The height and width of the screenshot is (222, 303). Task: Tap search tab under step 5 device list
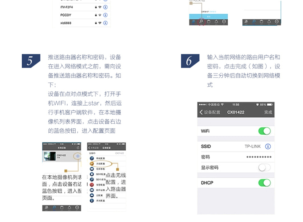click(x=54, y=208)
